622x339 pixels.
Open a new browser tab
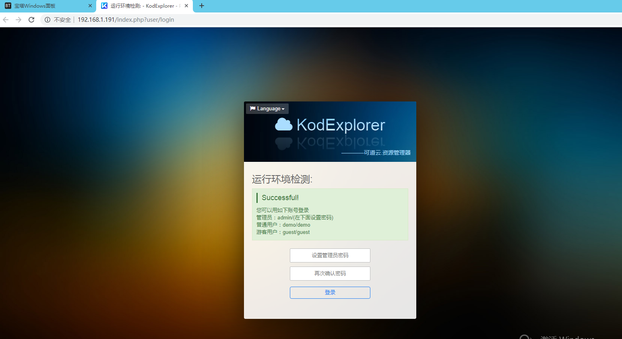(x=202, y=6)
